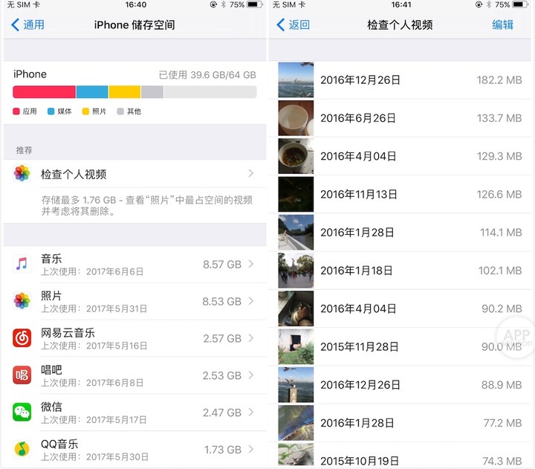
Task: Tap the yellow 照片 storage bar segment
Action: click(x=124, y=92)
